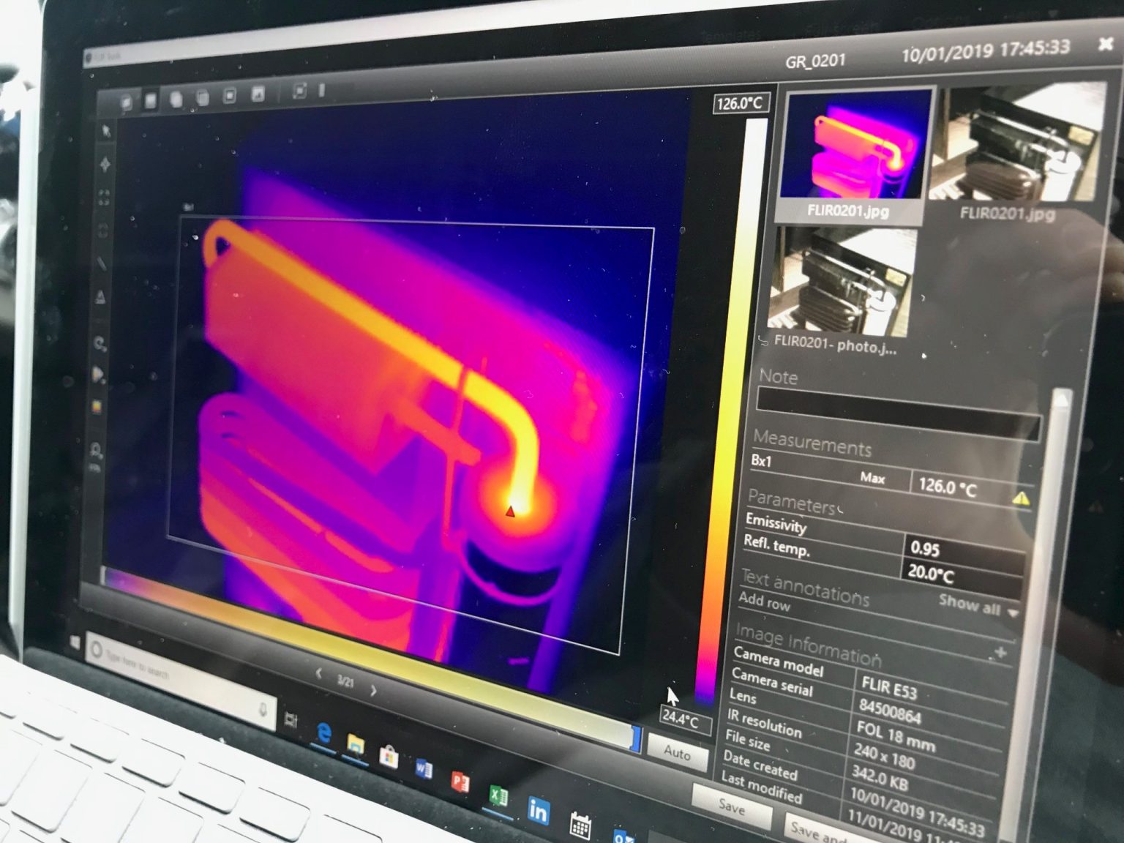
Task: Choose the line measurement tool
Action: tap(101, 263)
